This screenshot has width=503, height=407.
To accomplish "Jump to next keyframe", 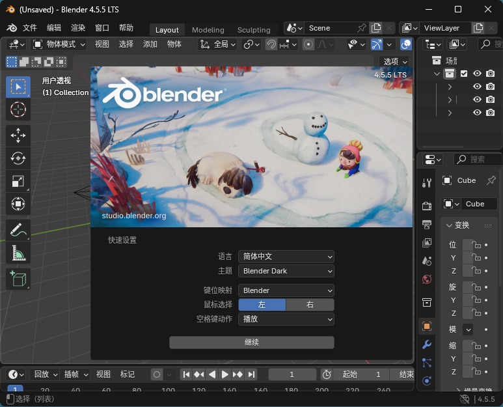I will coord(238,374).
